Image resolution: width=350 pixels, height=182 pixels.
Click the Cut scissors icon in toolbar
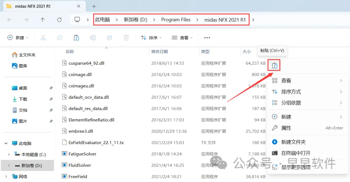click(43, 38)
